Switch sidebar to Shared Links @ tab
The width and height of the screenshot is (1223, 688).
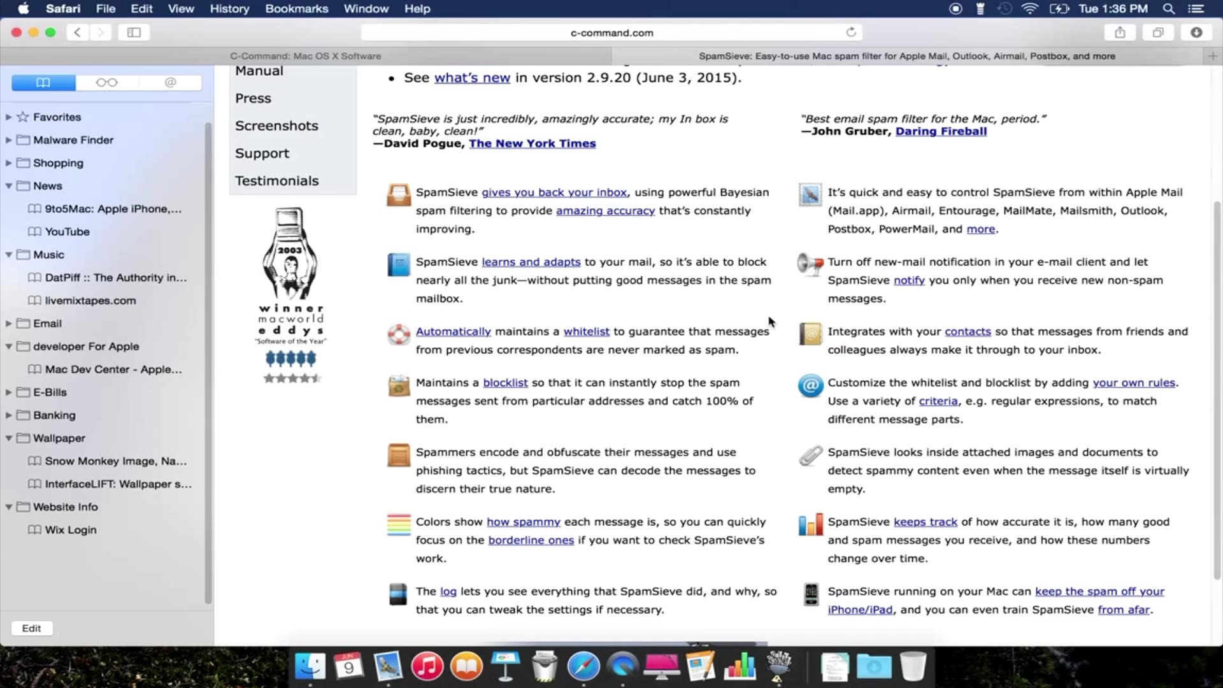tap(170, 82)
